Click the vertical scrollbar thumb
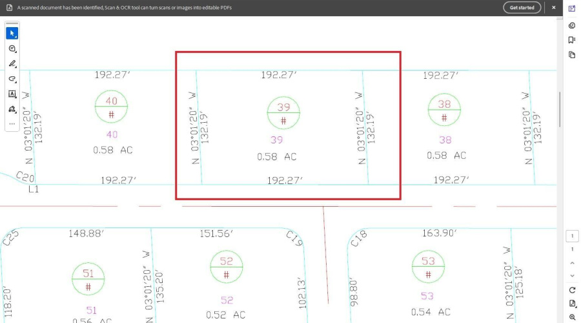Image resolution: width=581 pixels, height=323 pixels. click(560, 109)
